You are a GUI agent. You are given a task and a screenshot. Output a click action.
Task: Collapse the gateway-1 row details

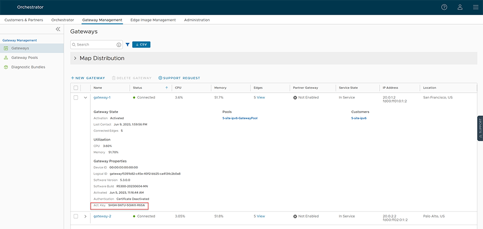85,98
